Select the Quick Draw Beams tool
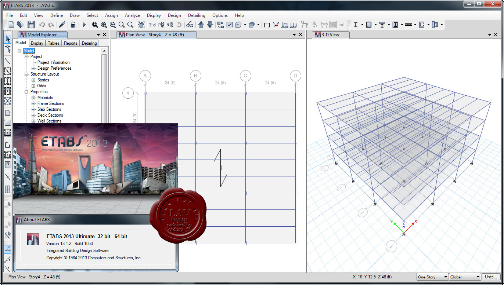The width and height of the screenshot is (504, 285). tap(8, 71)
